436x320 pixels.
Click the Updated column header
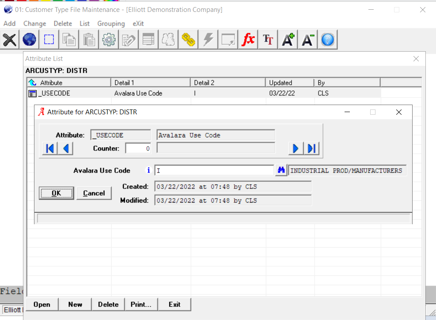tap(290, 83)
